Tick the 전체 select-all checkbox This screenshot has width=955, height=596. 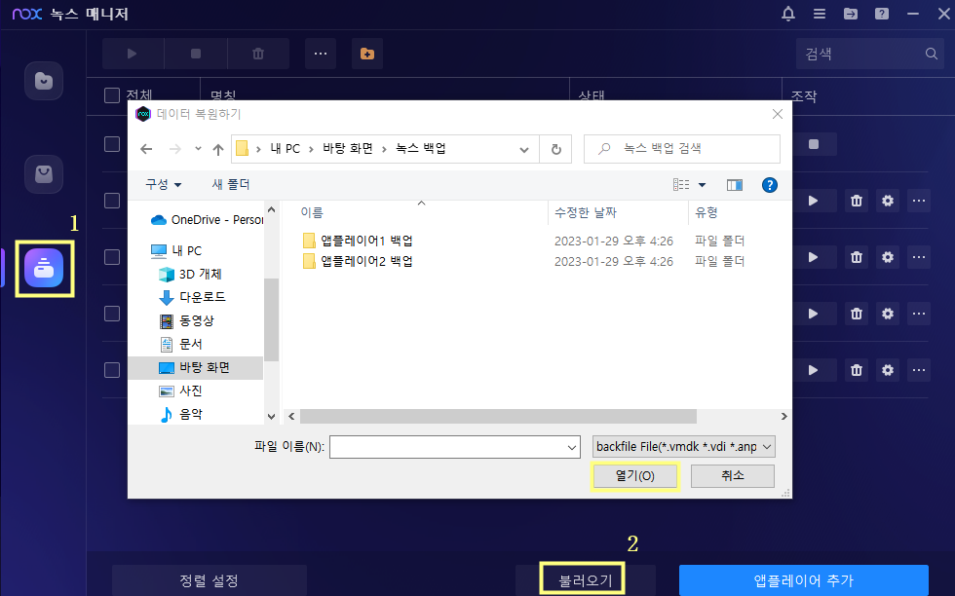112,95
